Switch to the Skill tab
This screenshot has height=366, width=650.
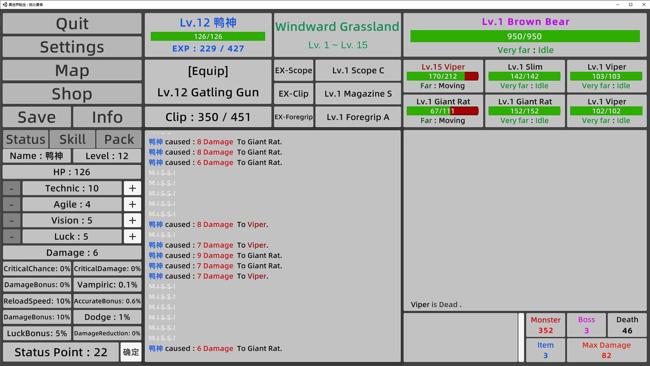(72, 139)
